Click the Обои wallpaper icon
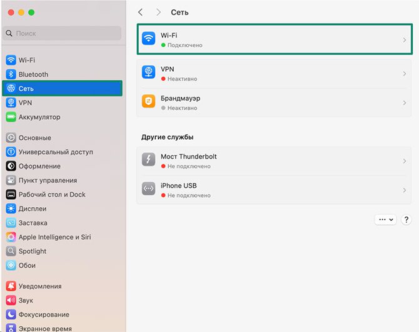Viewport: 419px width, 332px height. (x=11, y=265)
